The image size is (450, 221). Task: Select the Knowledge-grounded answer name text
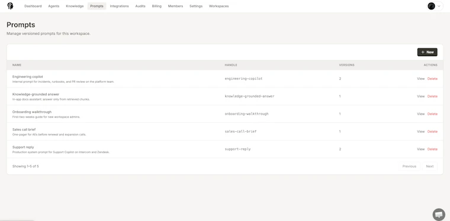click(x=36, y=94)
